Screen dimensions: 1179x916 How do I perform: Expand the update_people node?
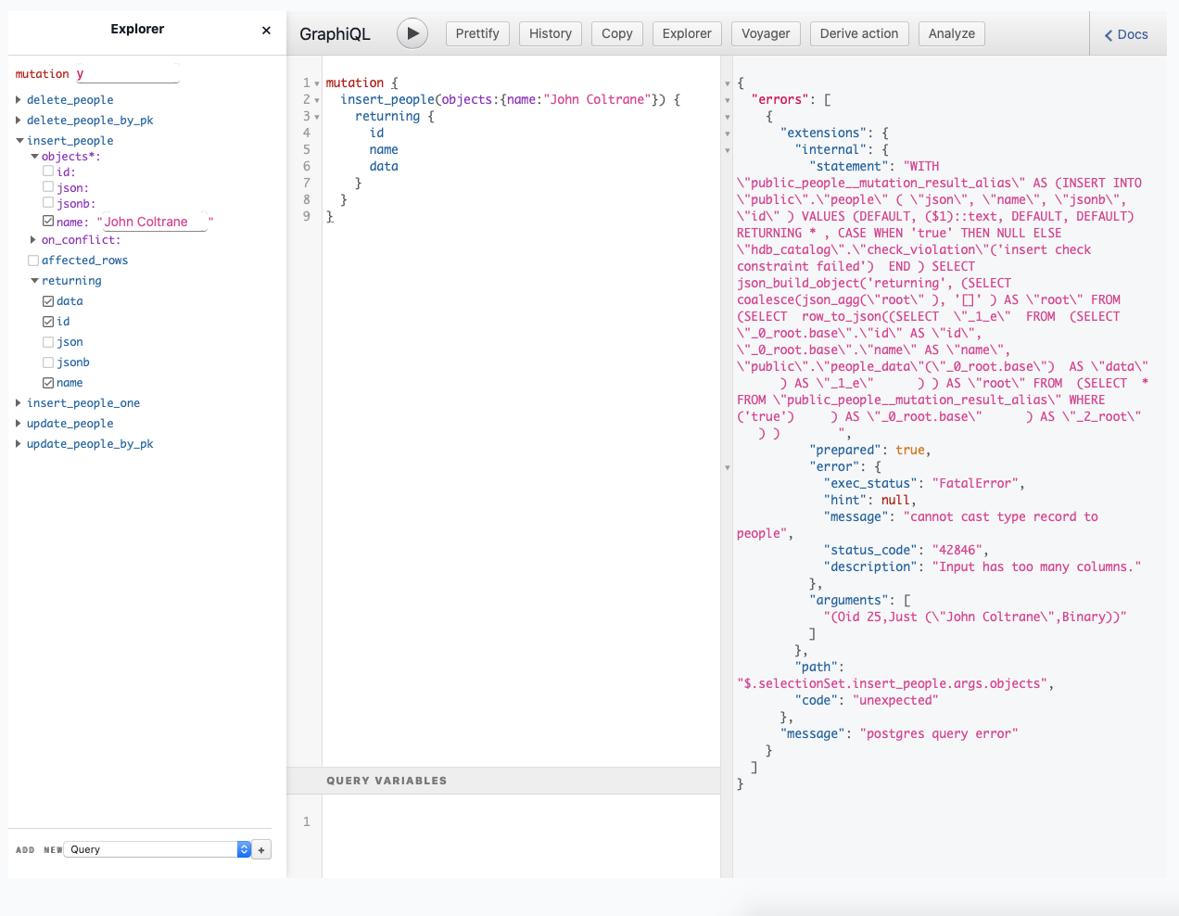tap(19, 424)
